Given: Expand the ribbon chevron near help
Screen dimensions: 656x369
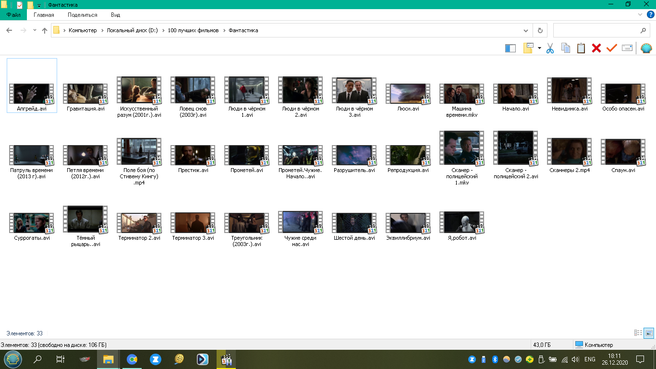Looking at the screenshot, I should coord(640,15).
